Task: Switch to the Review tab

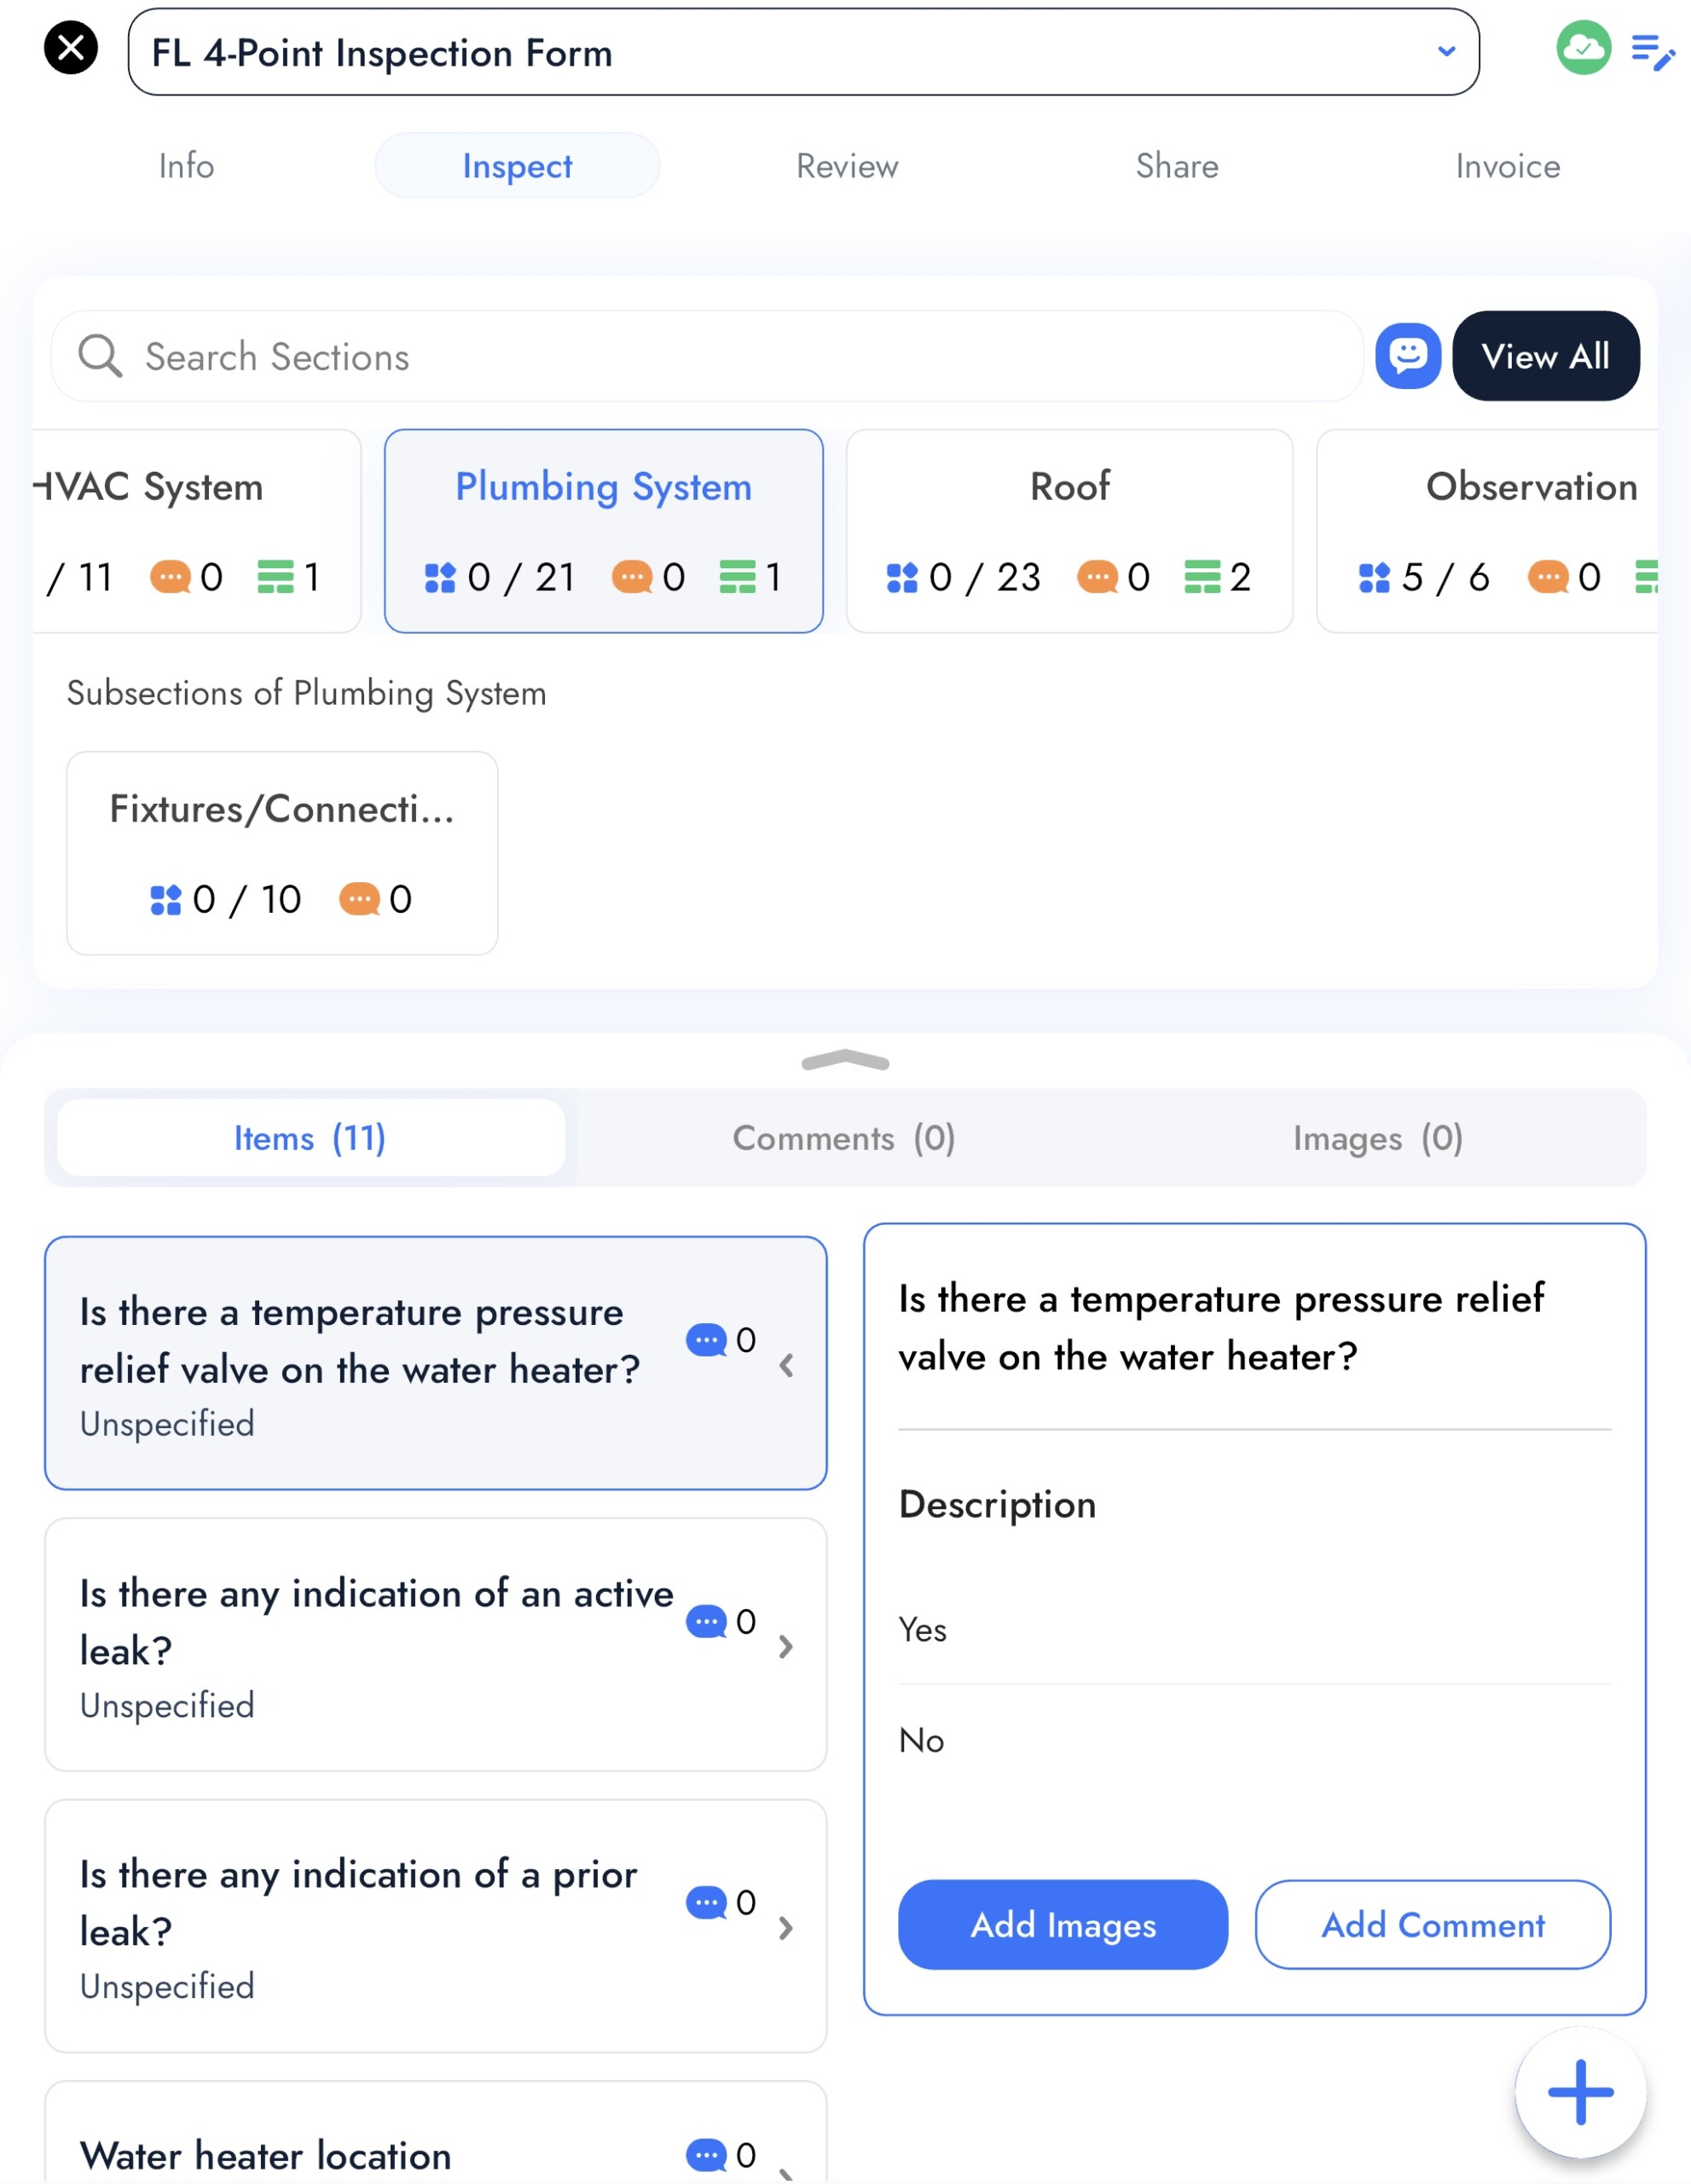Action: (847, 166)
